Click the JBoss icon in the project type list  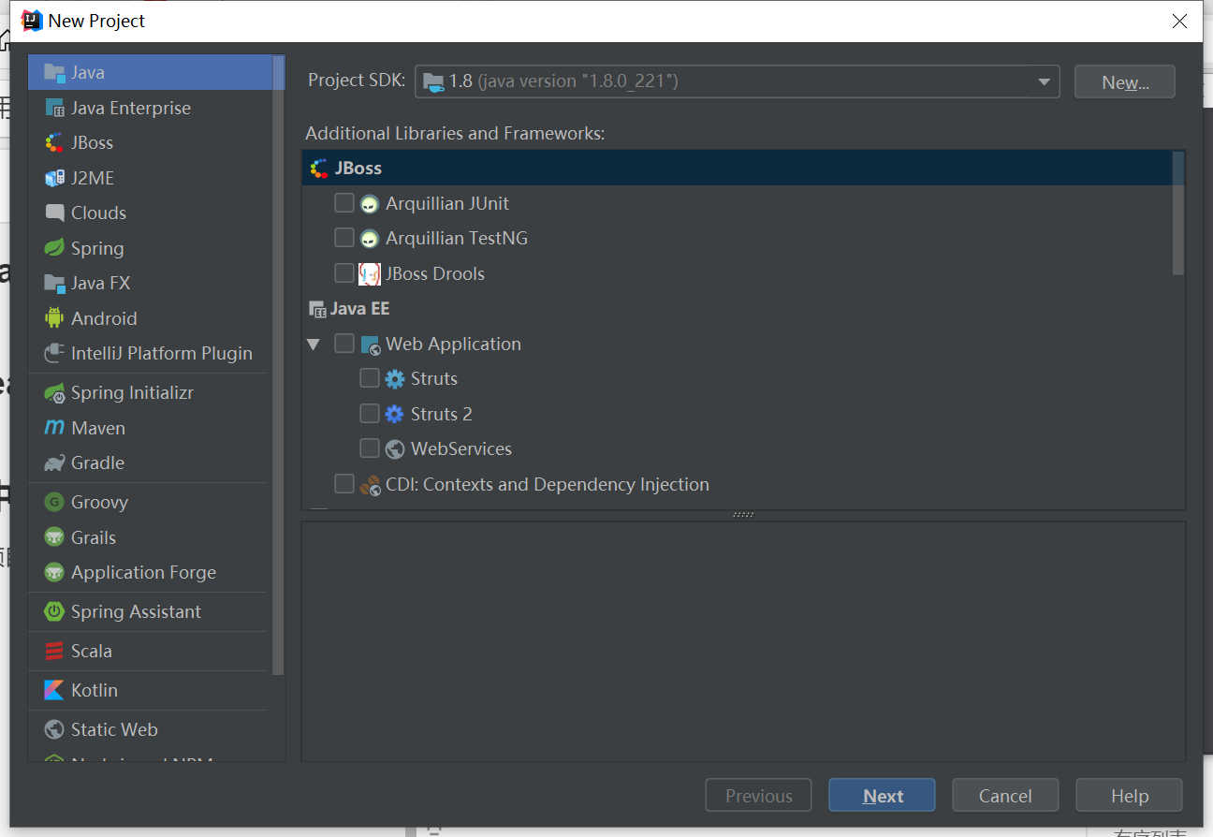[54, 142]
